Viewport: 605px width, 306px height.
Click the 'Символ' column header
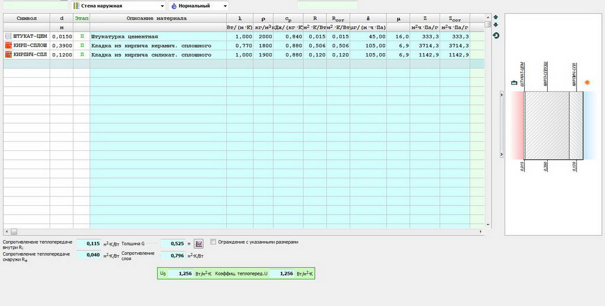pyautogui.click(x=26, y=18)
